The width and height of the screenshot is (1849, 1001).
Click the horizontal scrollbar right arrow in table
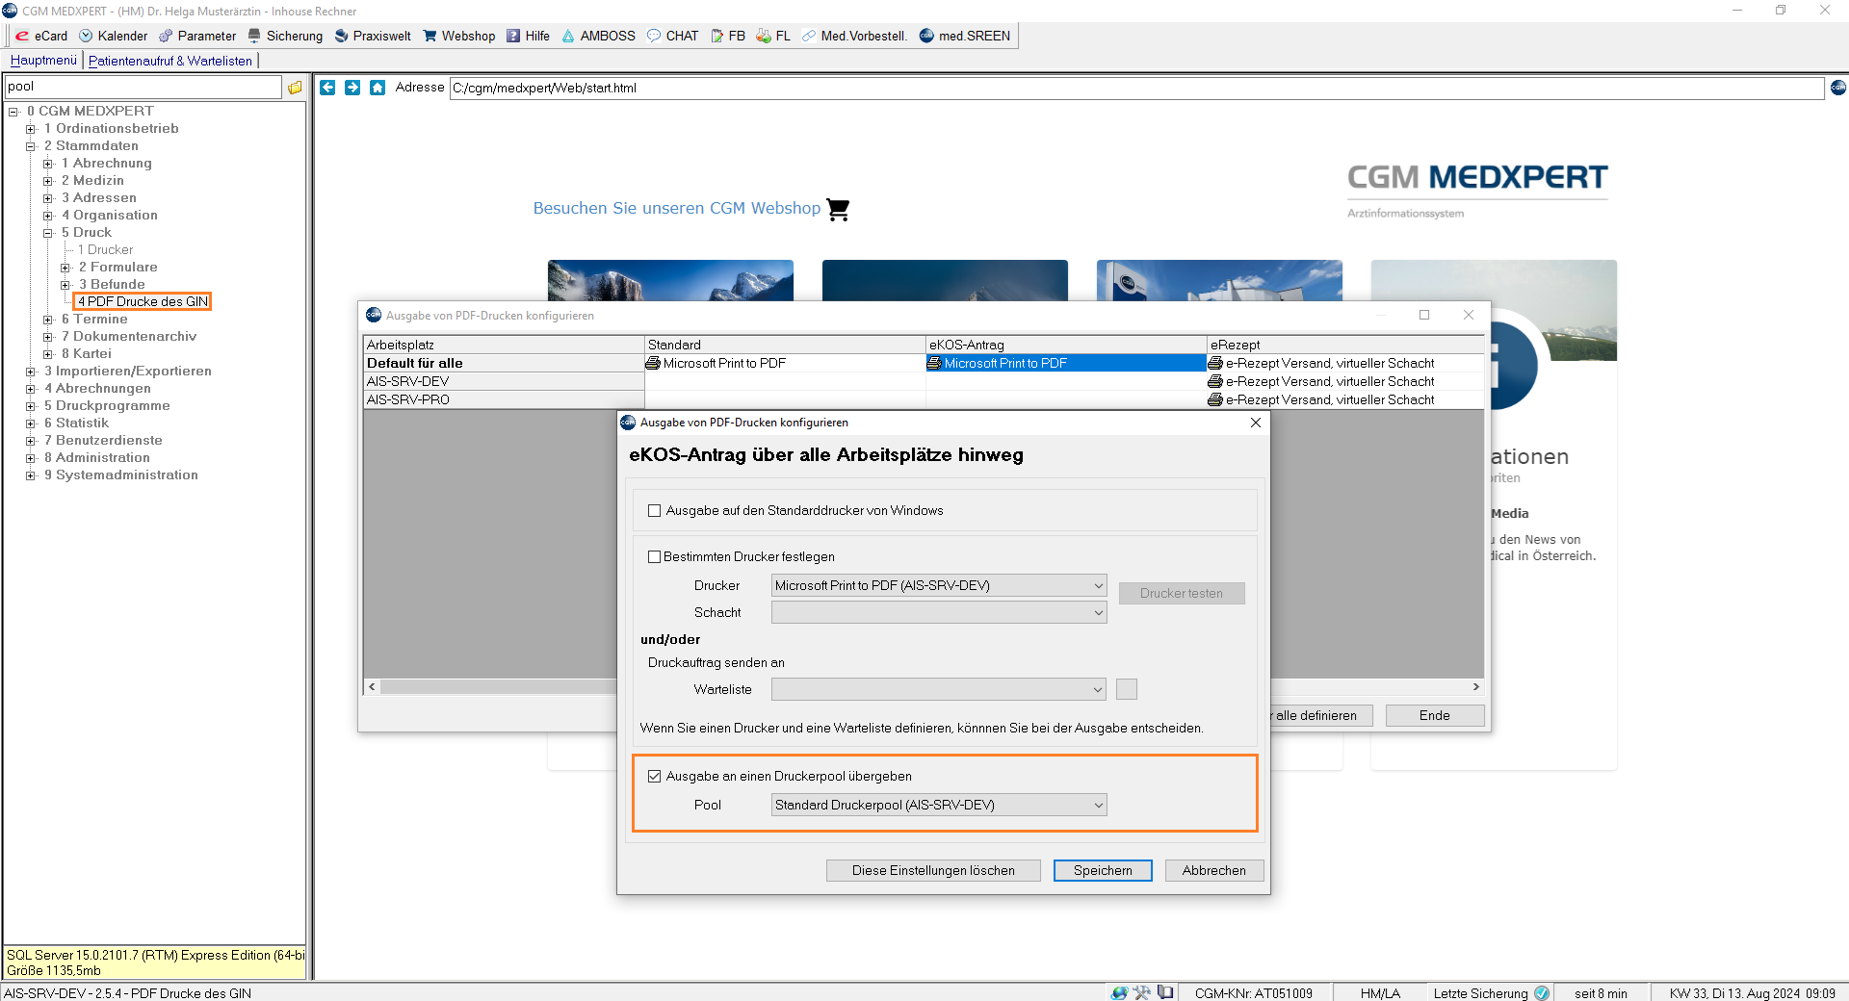[x=1475, y=687]
